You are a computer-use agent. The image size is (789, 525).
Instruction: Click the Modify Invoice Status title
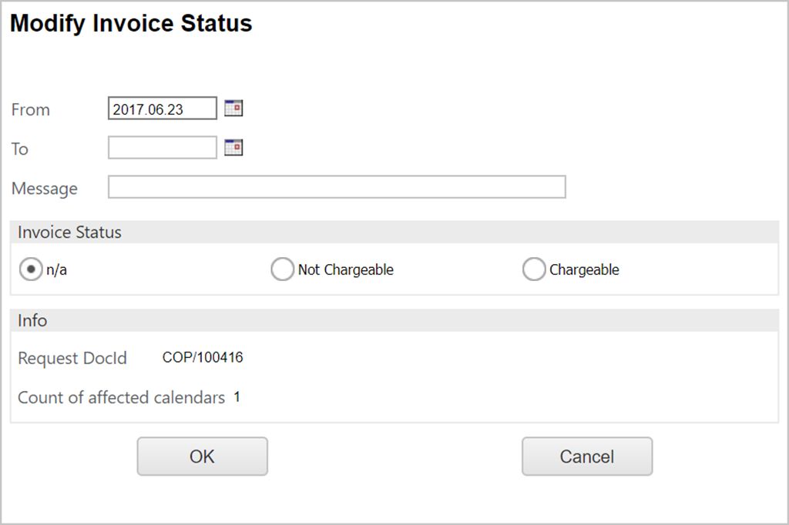[x=131, y=24]
